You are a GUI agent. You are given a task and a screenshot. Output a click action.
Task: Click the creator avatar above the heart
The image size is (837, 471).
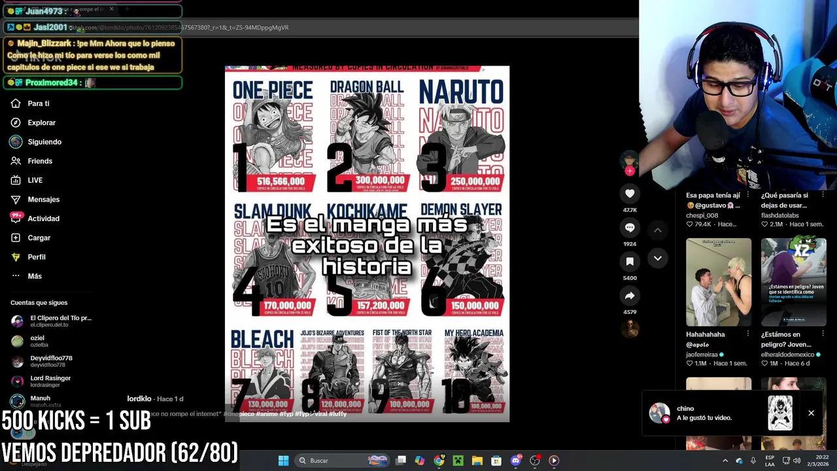pyautogui.click(x=630, y=160)
